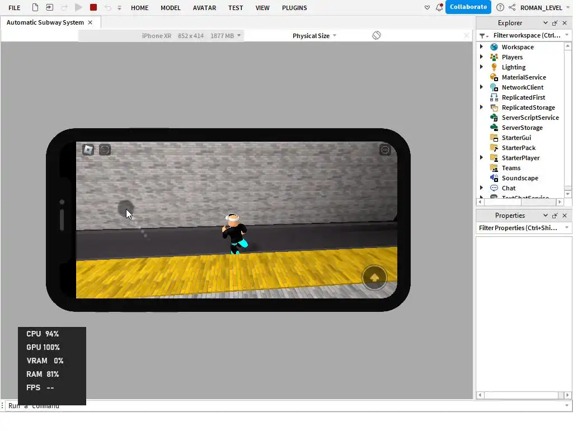Tap the three-dots menu in-game
This screenshot has height=430, width=573.
pos(385,149)
